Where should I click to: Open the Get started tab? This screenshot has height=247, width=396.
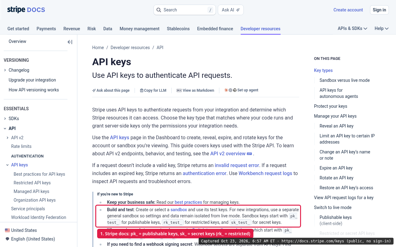click(18, 29)
